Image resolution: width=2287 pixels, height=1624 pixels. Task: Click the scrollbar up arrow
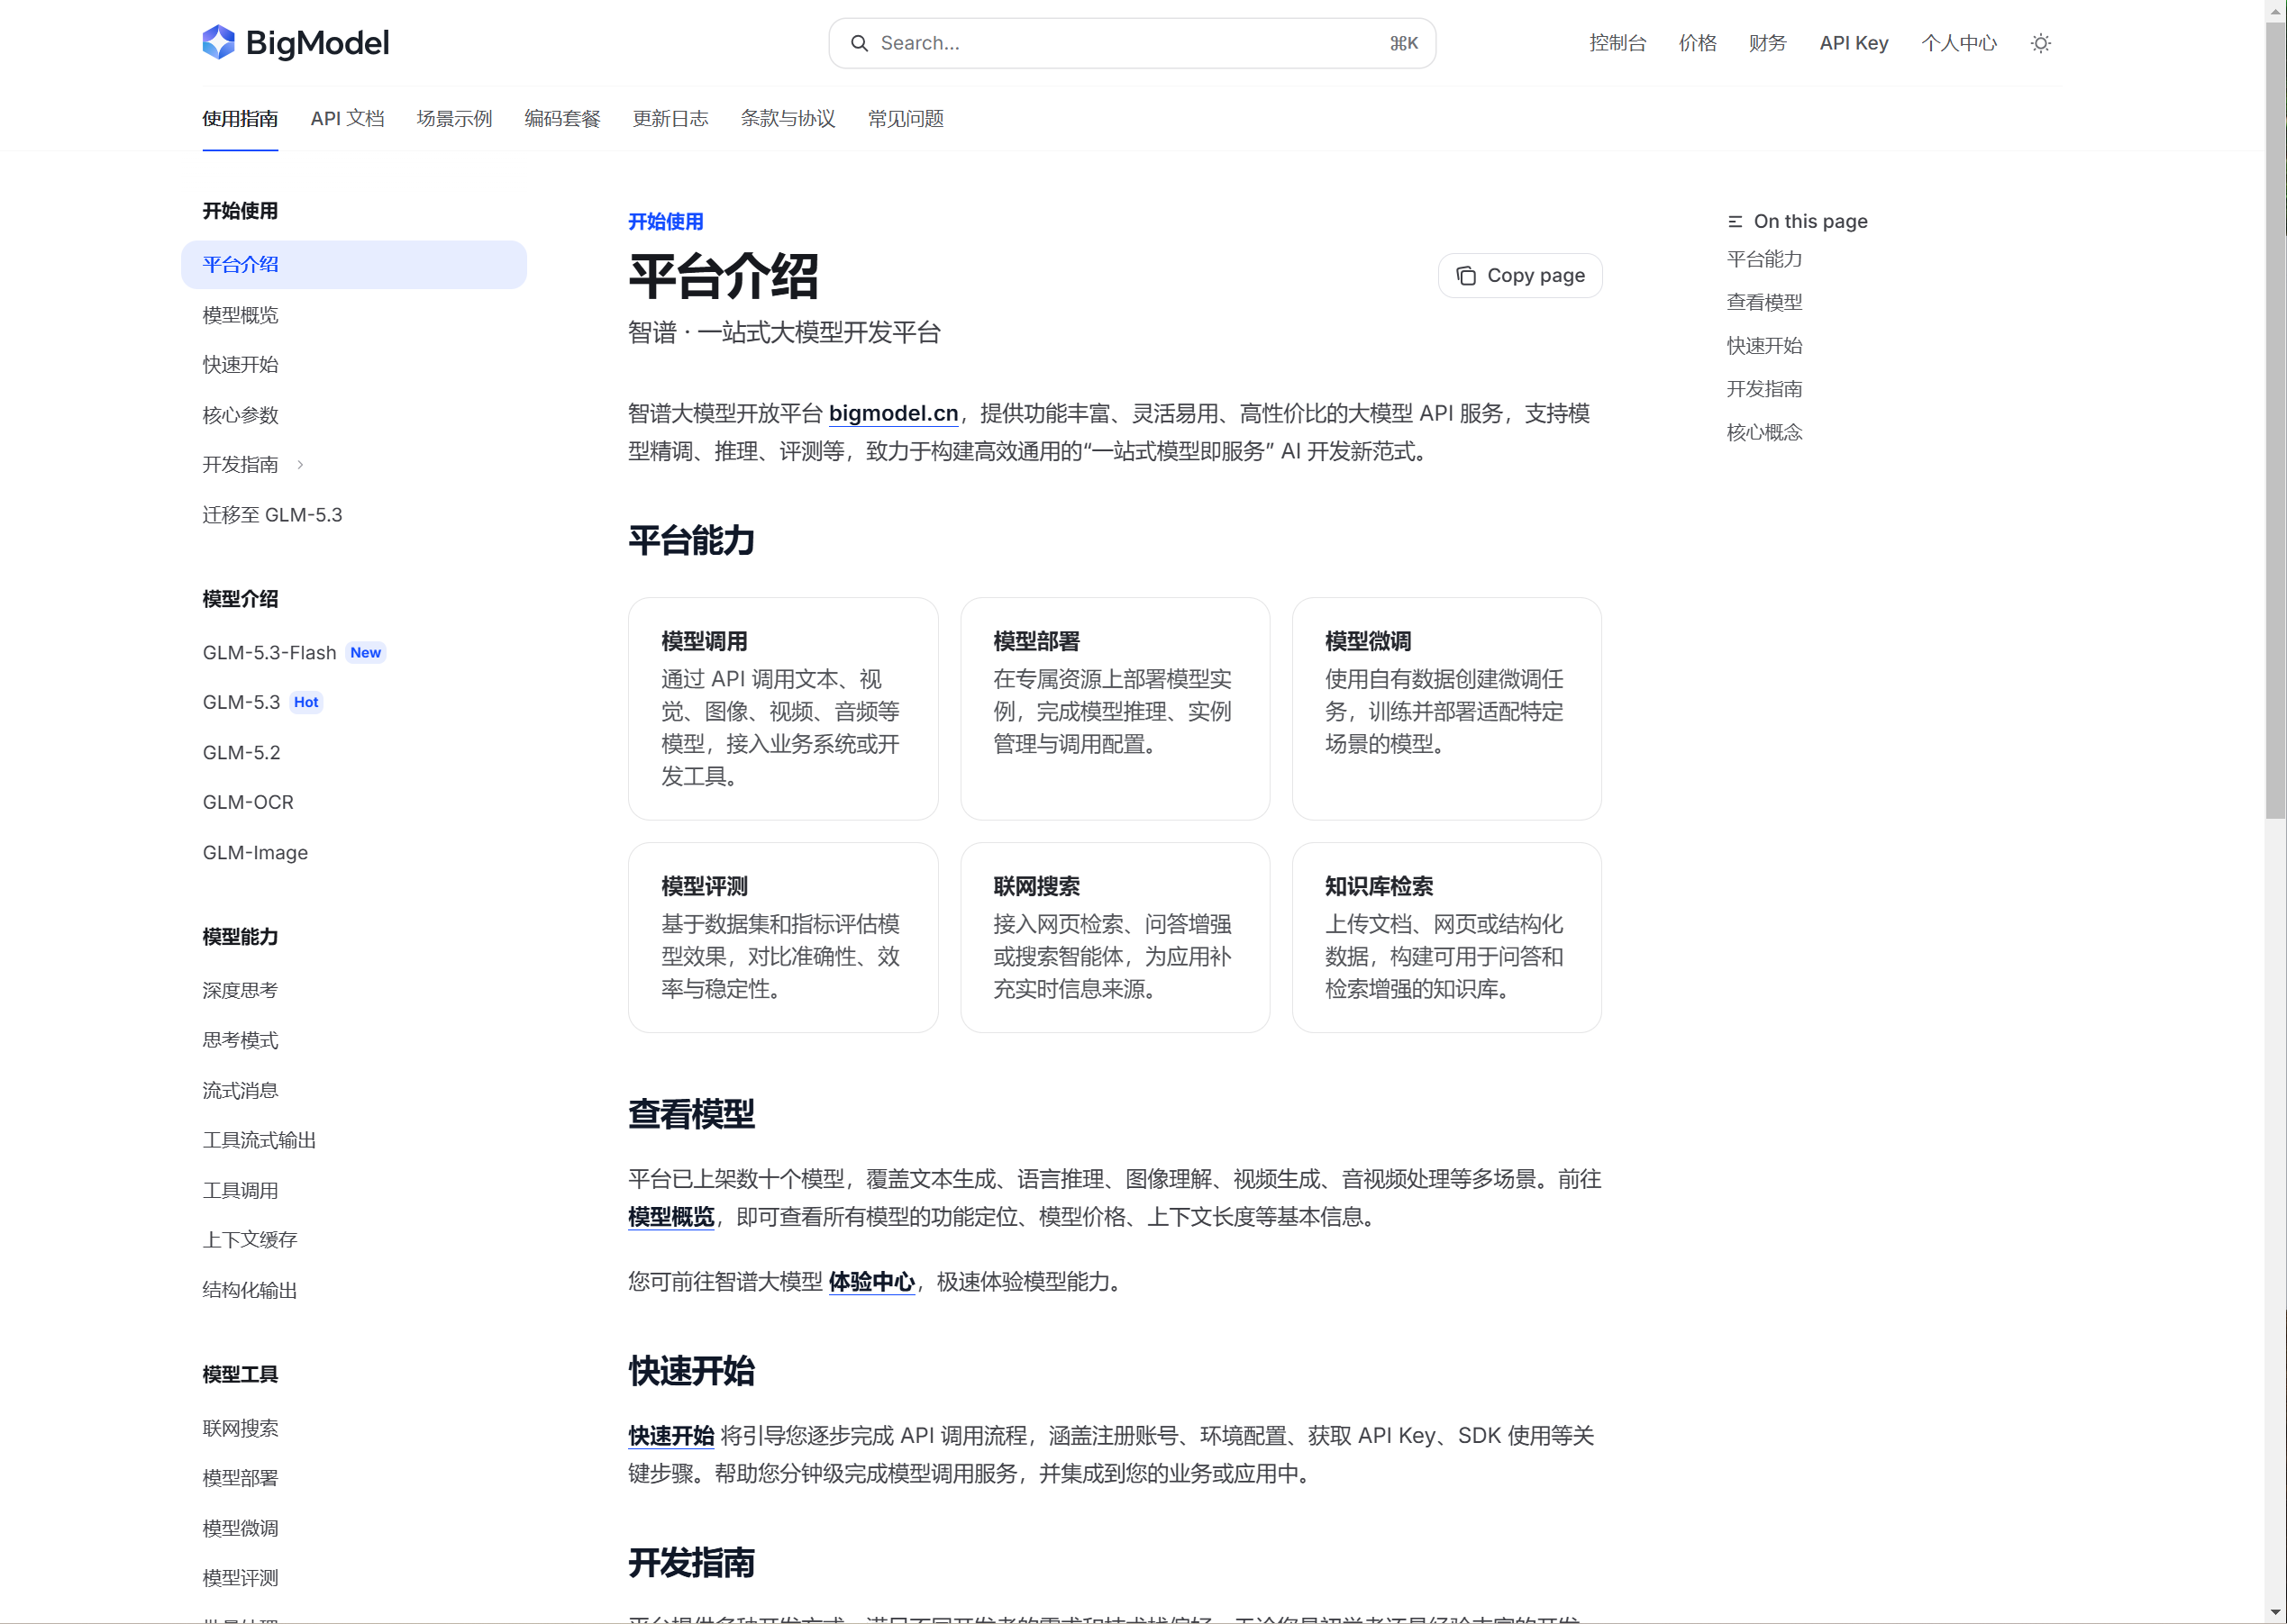pyautogui.click(x=2276, y=10)
